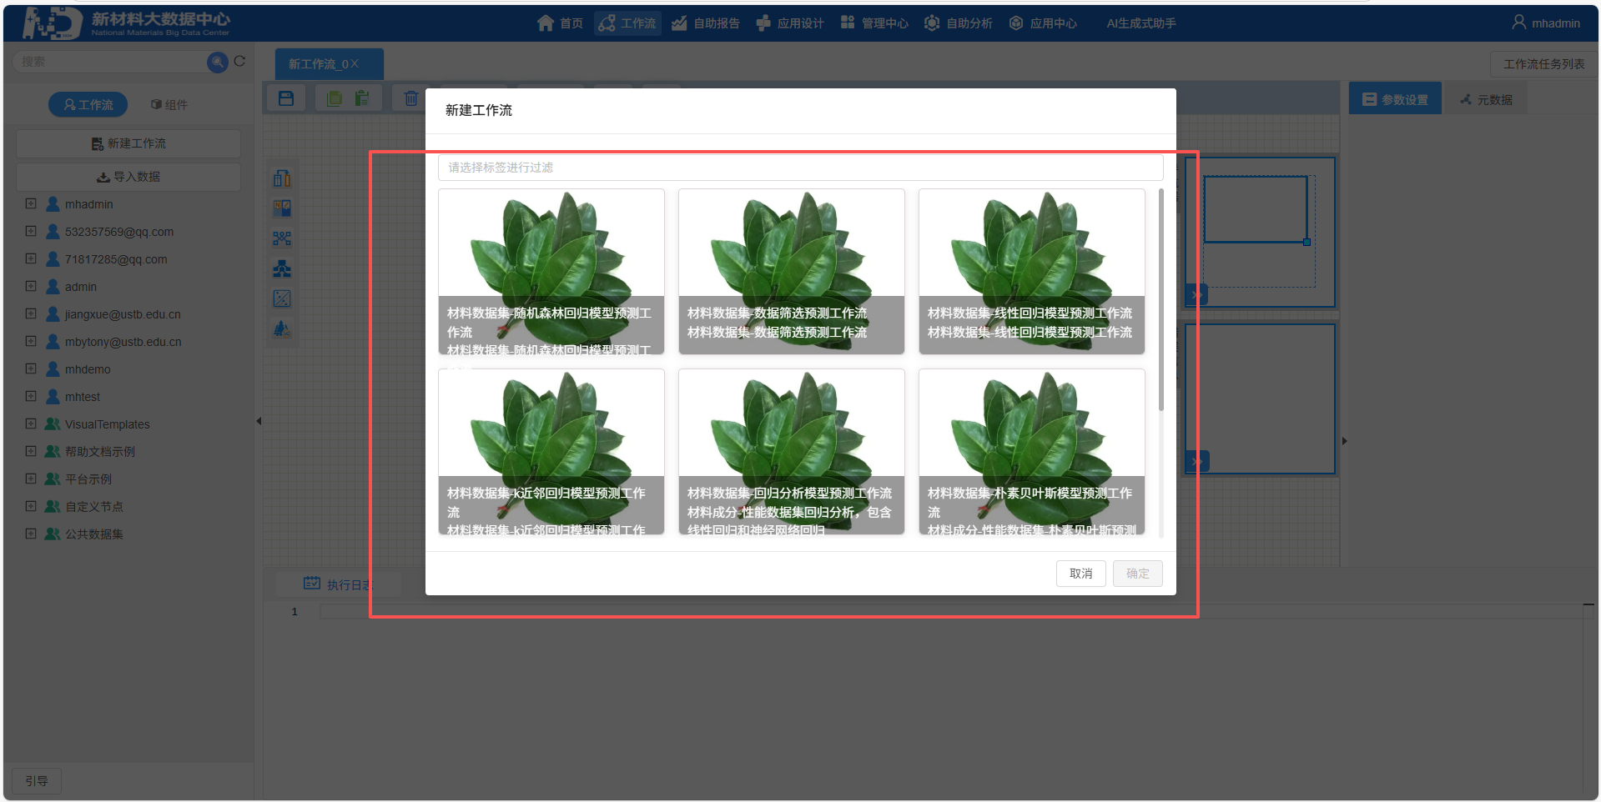The width and height of the screenshot is (1601, 802).
Task: Click the refresh icon beside search
Action: pos(239,62)
